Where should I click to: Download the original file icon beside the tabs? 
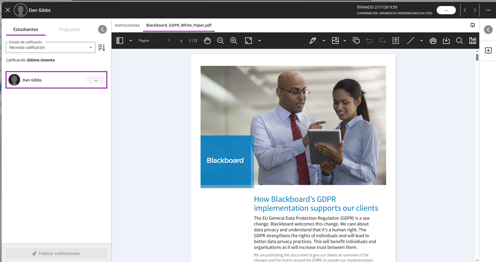(x=472, y=25)
